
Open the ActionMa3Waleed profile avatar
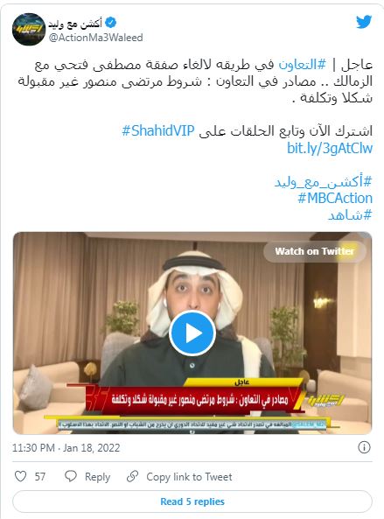pos(29,29)
